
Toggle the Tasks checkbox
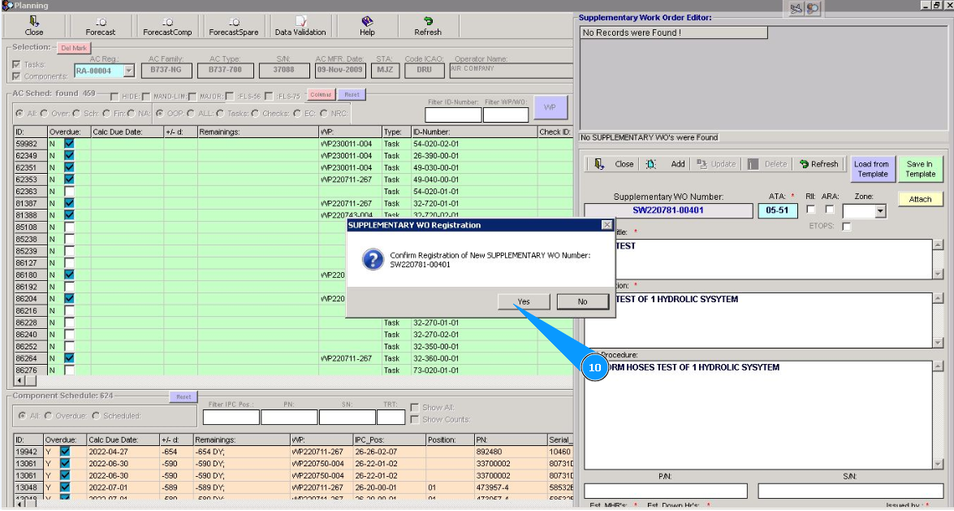click(x=16, y=64)
